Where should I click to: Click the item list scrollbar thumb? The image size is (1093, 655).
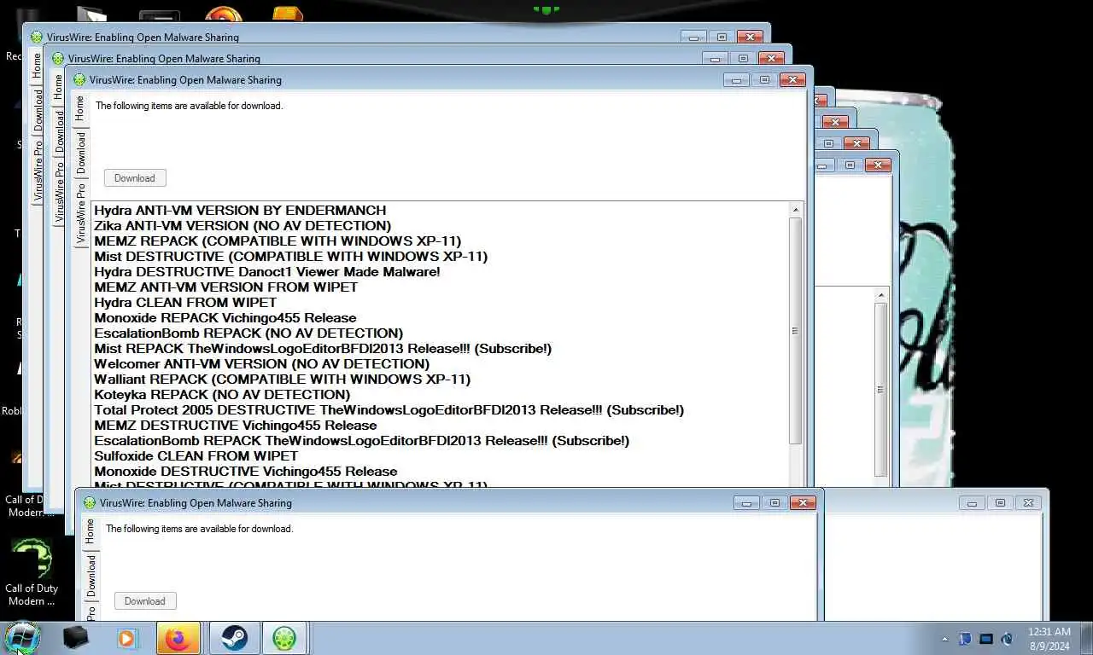[x=796, y=331]
